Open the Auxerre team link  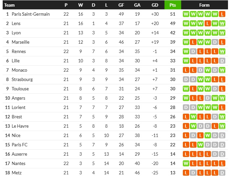pos(19,154)
